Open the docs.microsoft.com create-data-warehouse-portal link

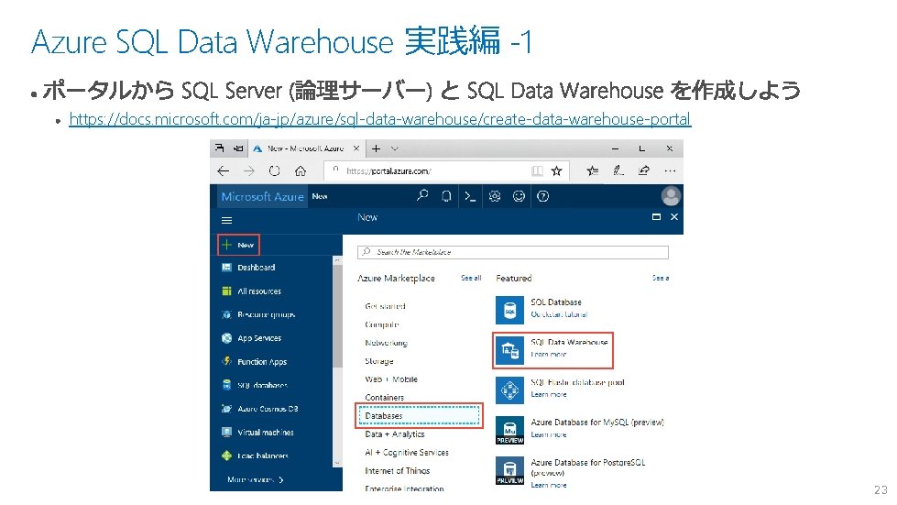(380, 119)
